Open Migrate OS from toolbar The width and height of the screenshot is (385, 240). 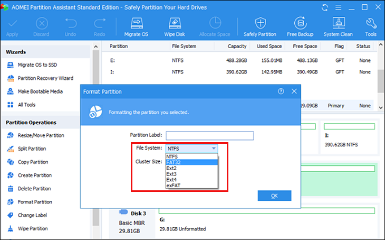pyautogui.click(x=136, y=27)
